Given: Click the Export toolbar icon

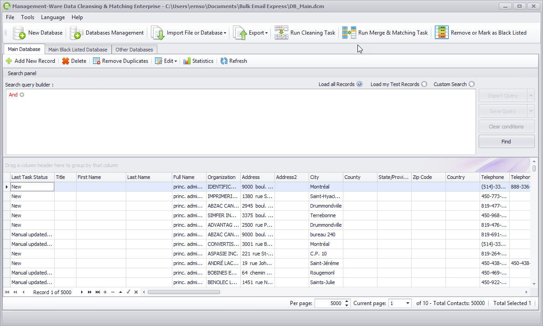Looking at the screenshot, I should point(240,33).
